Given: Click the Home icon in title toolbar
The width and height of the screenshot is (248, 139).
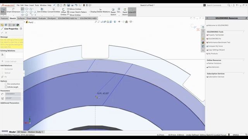Looking at the screenshot, I should (x=58, y=5).
